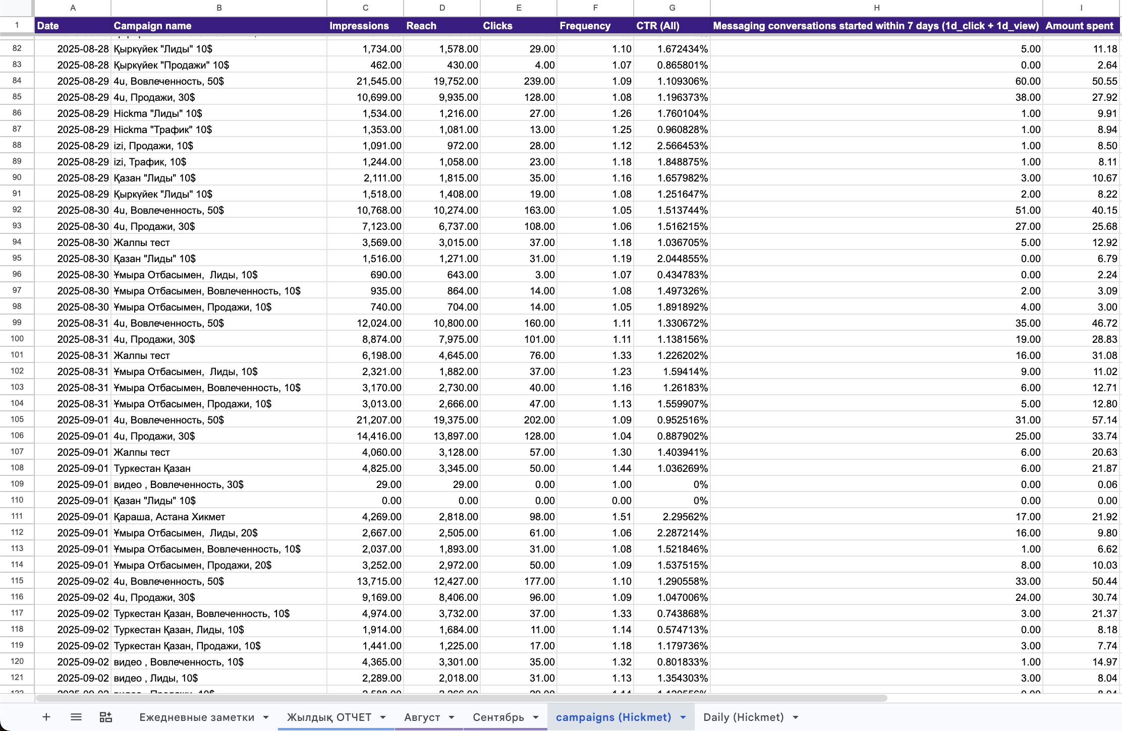Select column E header

click(519, 8)
